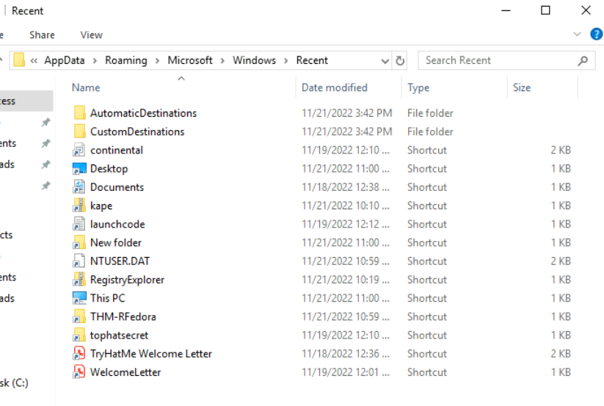The height and width of the screenshot is (406, 604).
Task: Click the This PC shortcut icon
Action: point(79,298)
